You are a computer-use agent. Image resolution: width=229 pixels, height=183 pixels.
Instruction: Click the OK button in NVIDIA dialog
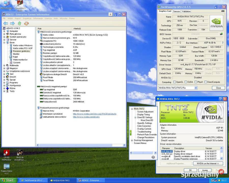point(190,170)
